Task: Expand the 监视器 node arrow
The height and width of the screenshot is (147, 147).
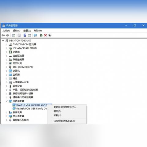Action: 7,75
